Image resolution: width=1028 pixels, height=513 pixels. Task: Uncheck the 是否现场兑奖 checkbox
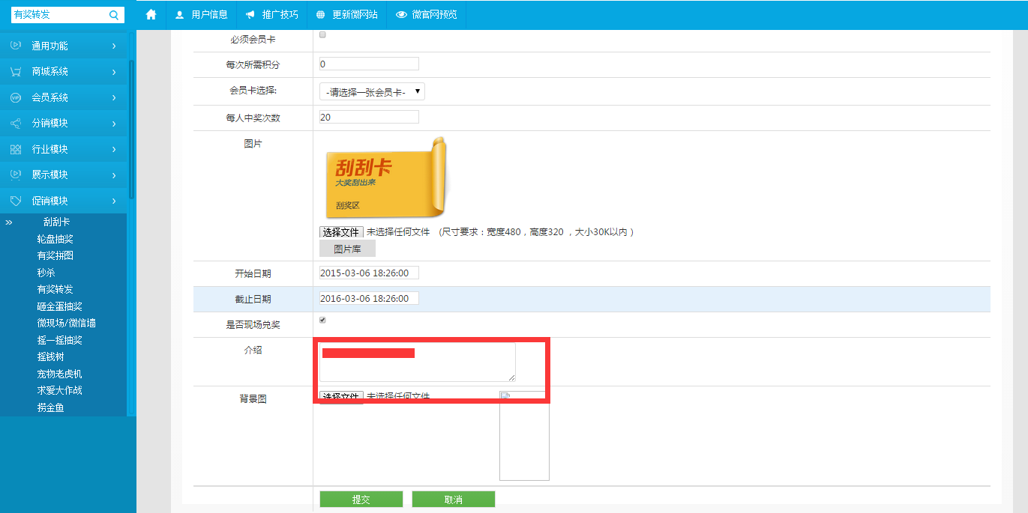tap(322, 320)
